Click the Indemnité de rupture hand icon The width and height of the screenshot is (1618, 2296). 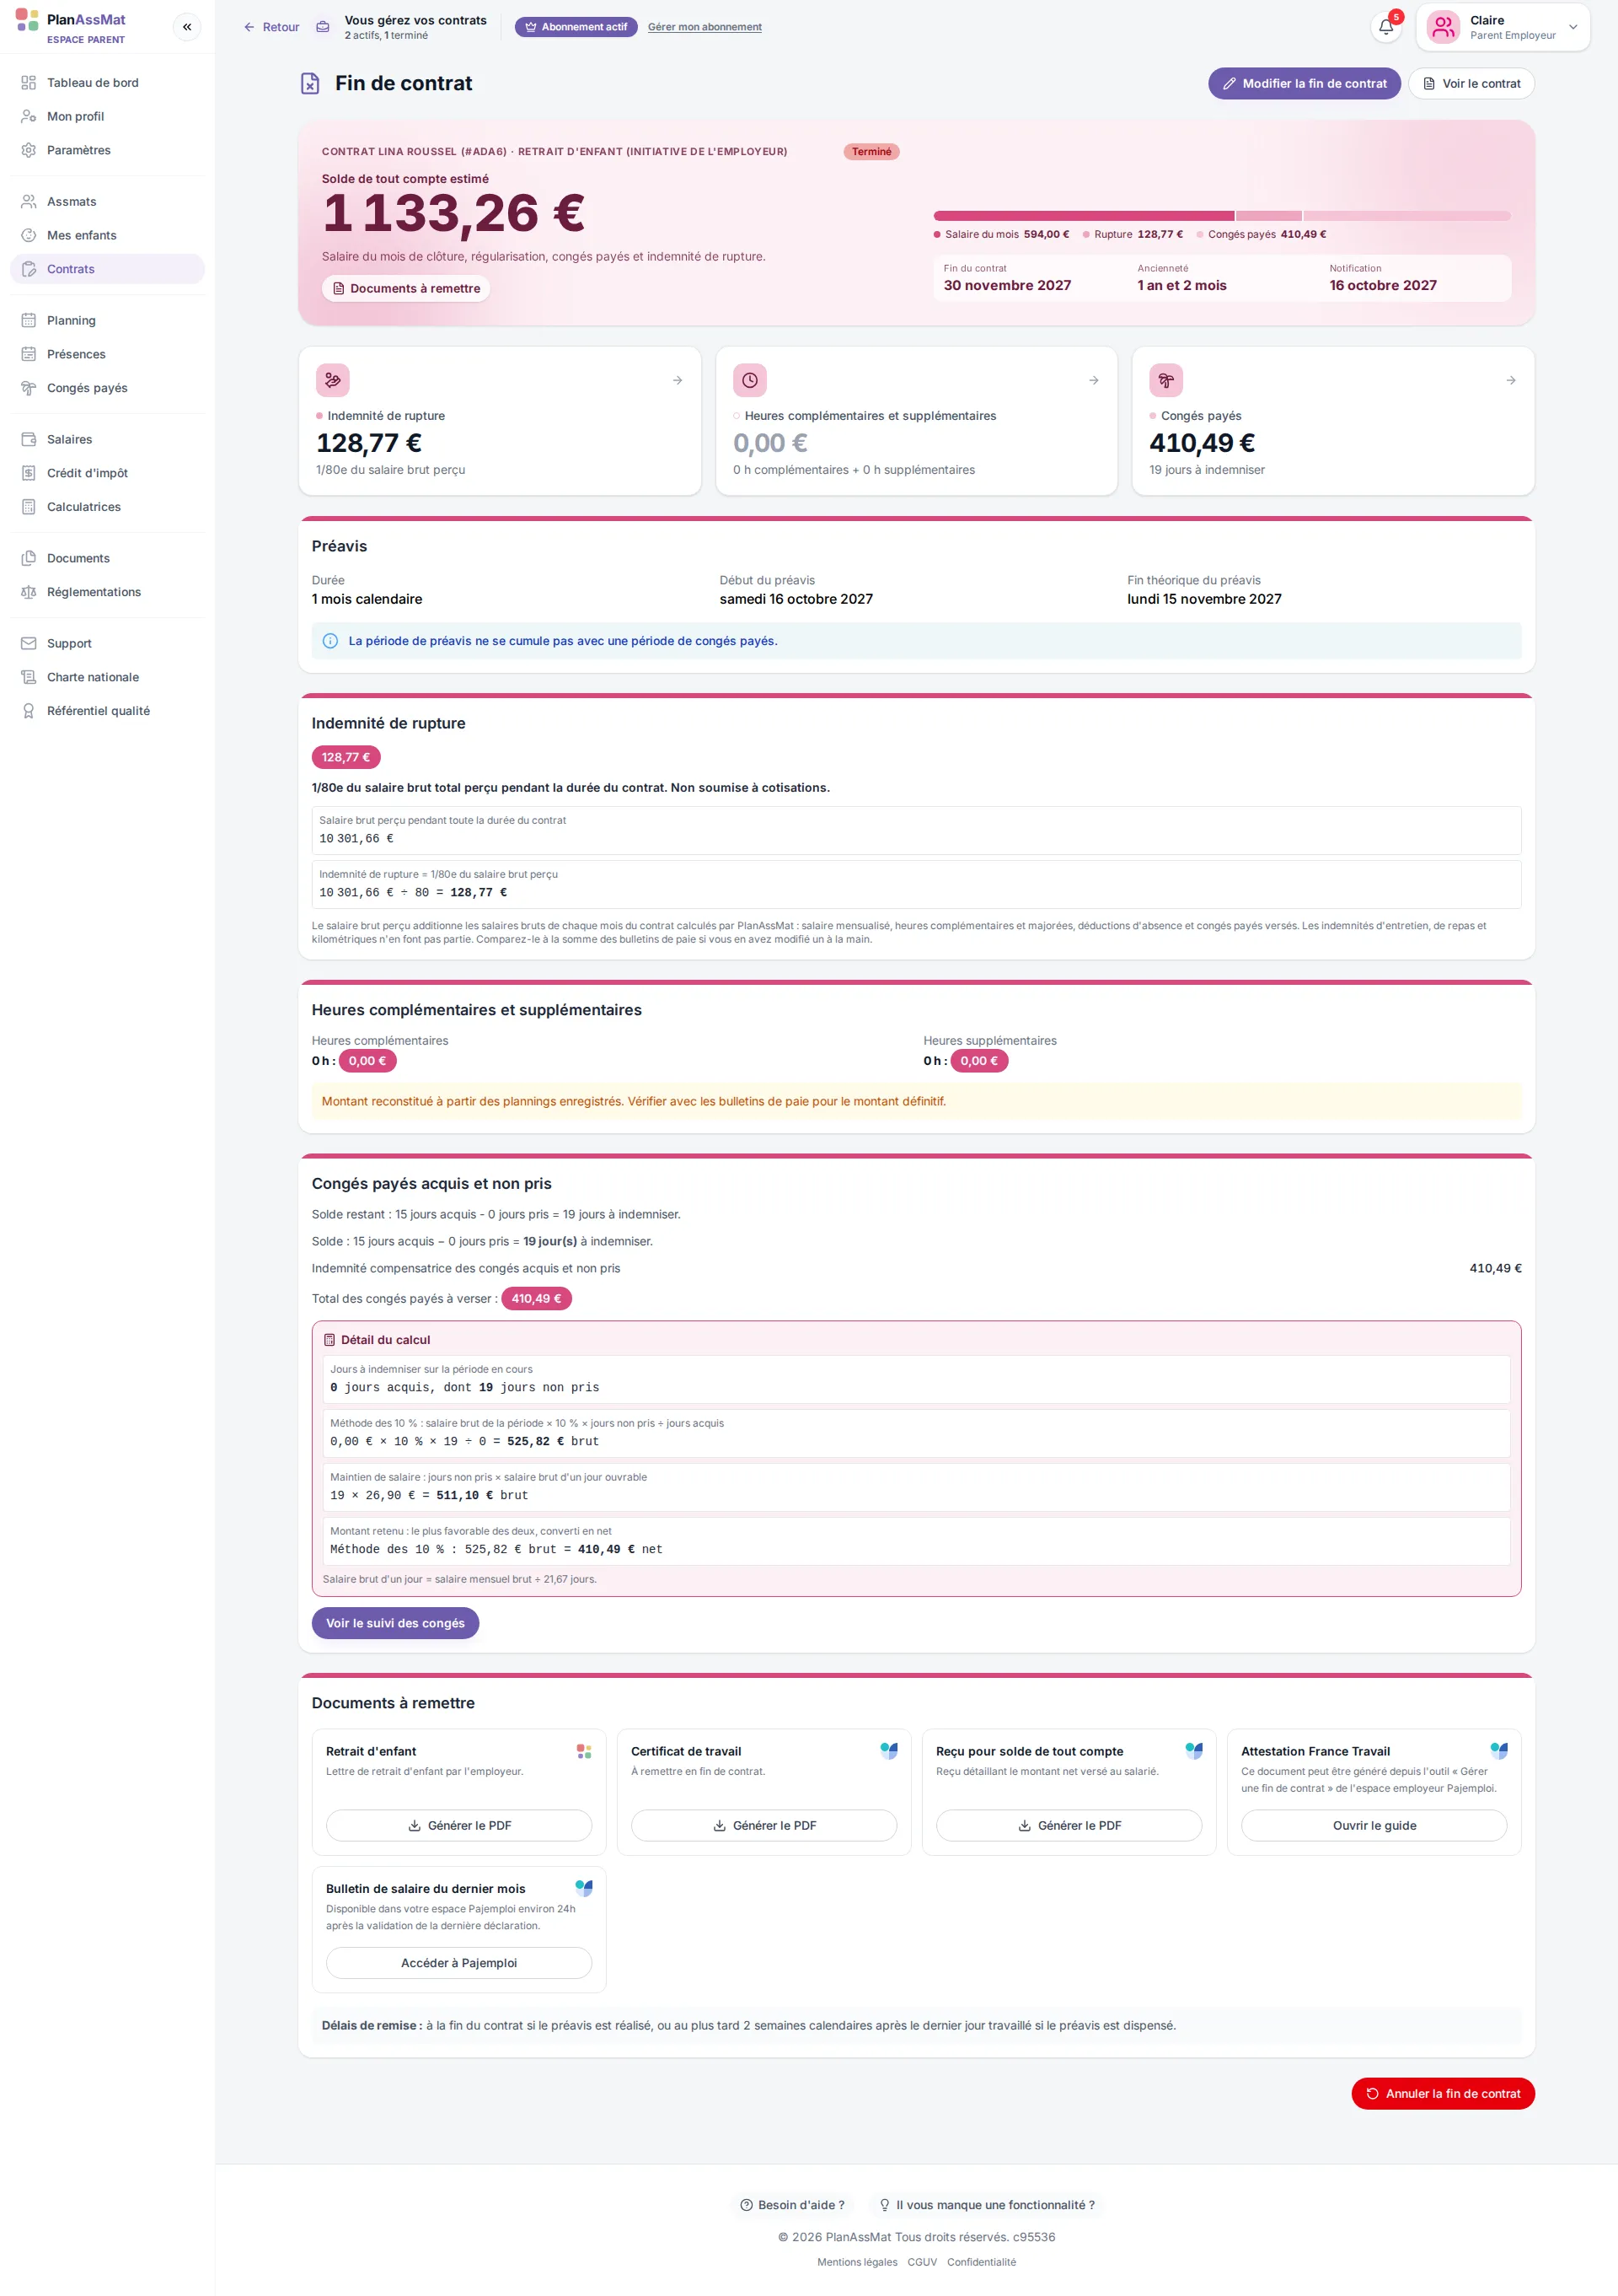click(x=333, y=380)
